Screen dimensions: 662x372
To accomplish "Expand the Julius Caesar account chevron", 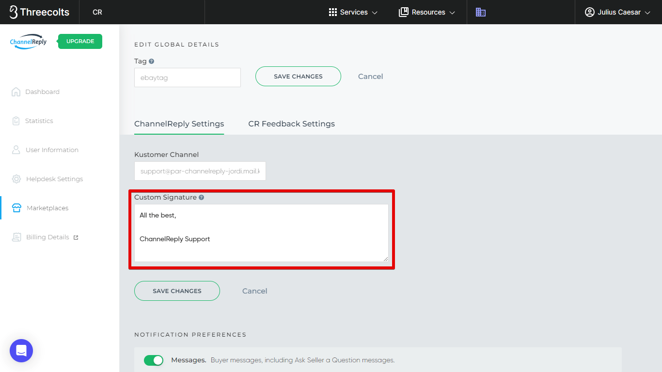I will 647,13.
